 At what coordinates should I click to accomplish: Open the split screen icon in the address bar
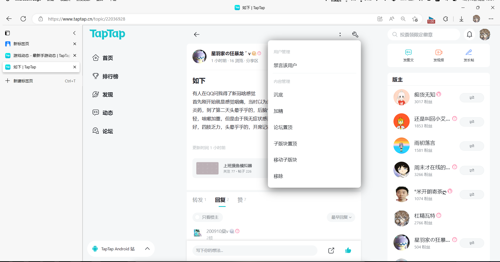coord(380,19)
